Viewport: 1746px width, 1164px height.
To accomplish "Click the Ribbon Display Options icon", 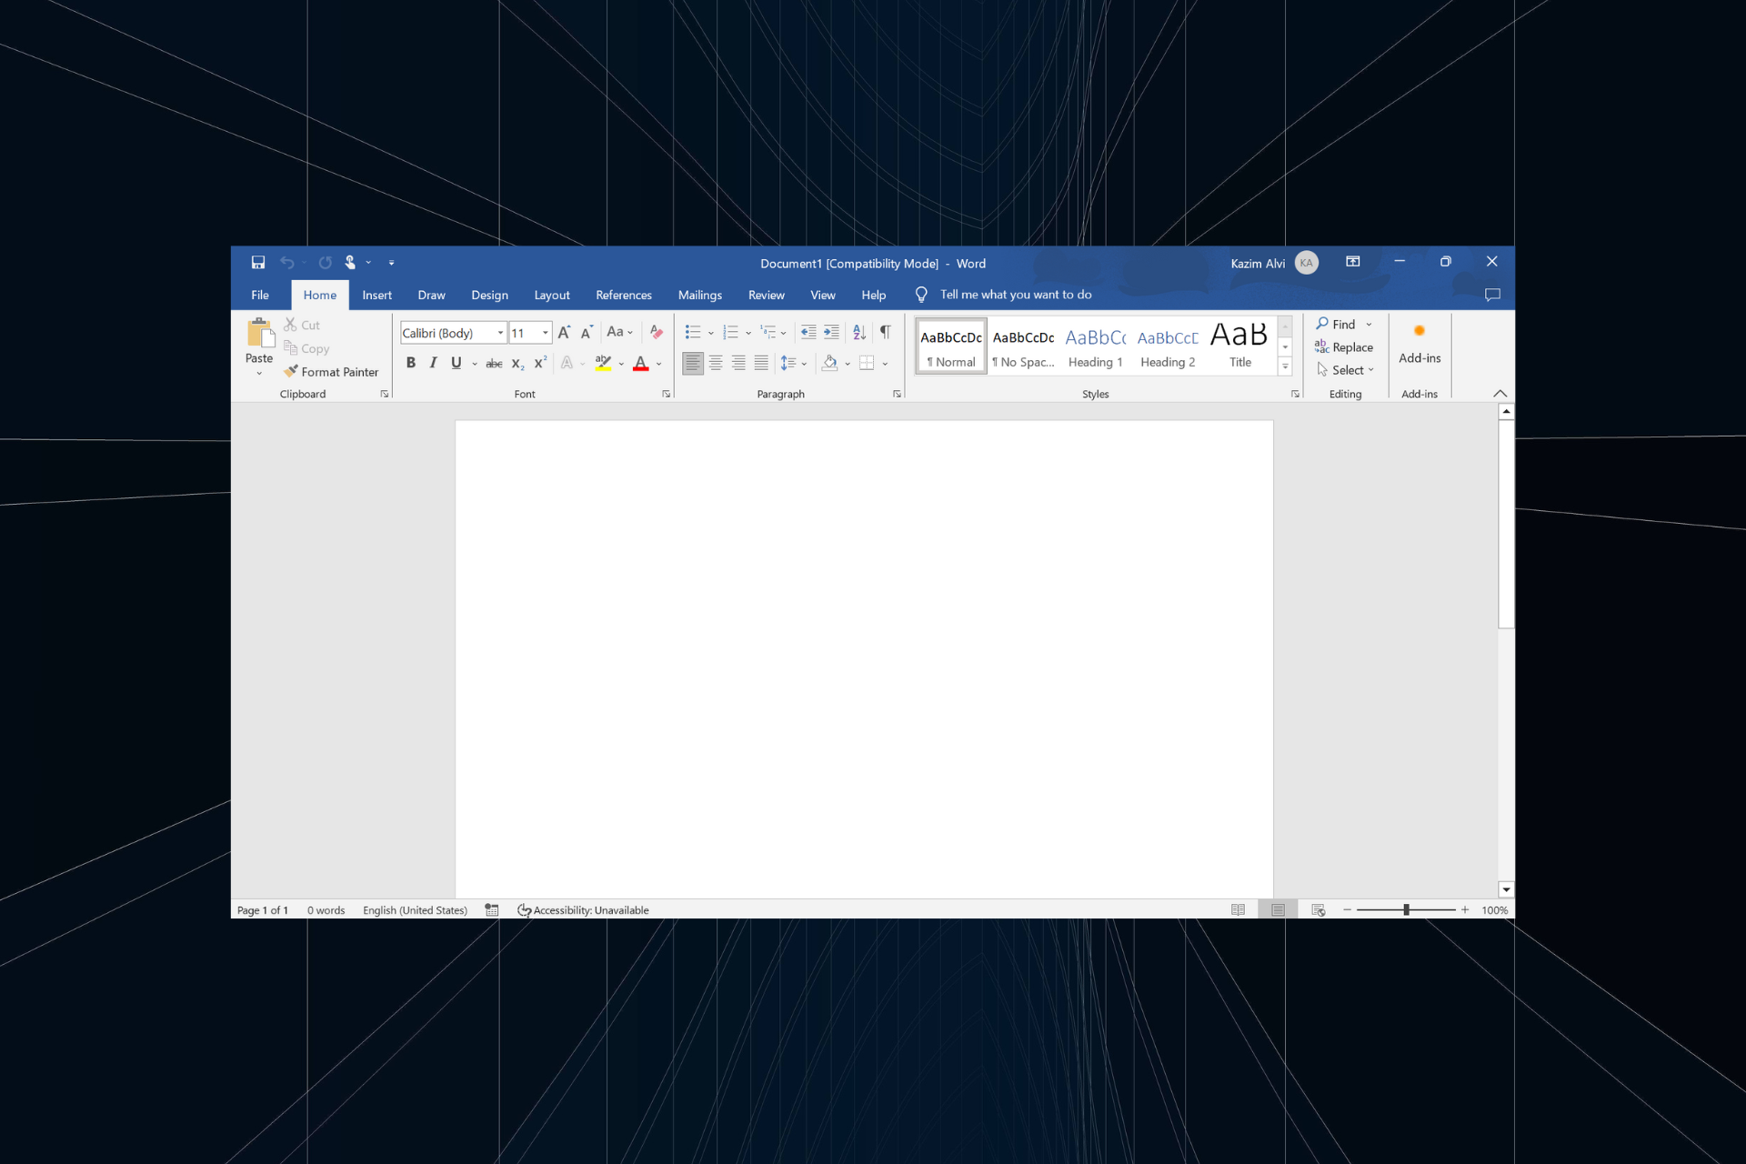I will (1353, 262).
